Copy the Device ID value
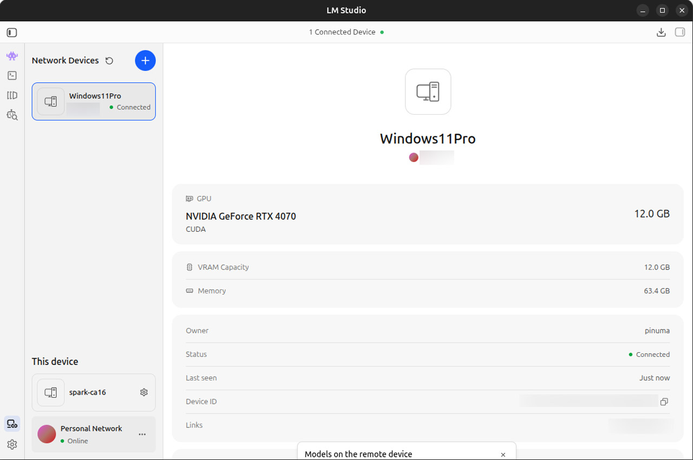This screenshot has height=460, width=693. [x=664, y=402]
